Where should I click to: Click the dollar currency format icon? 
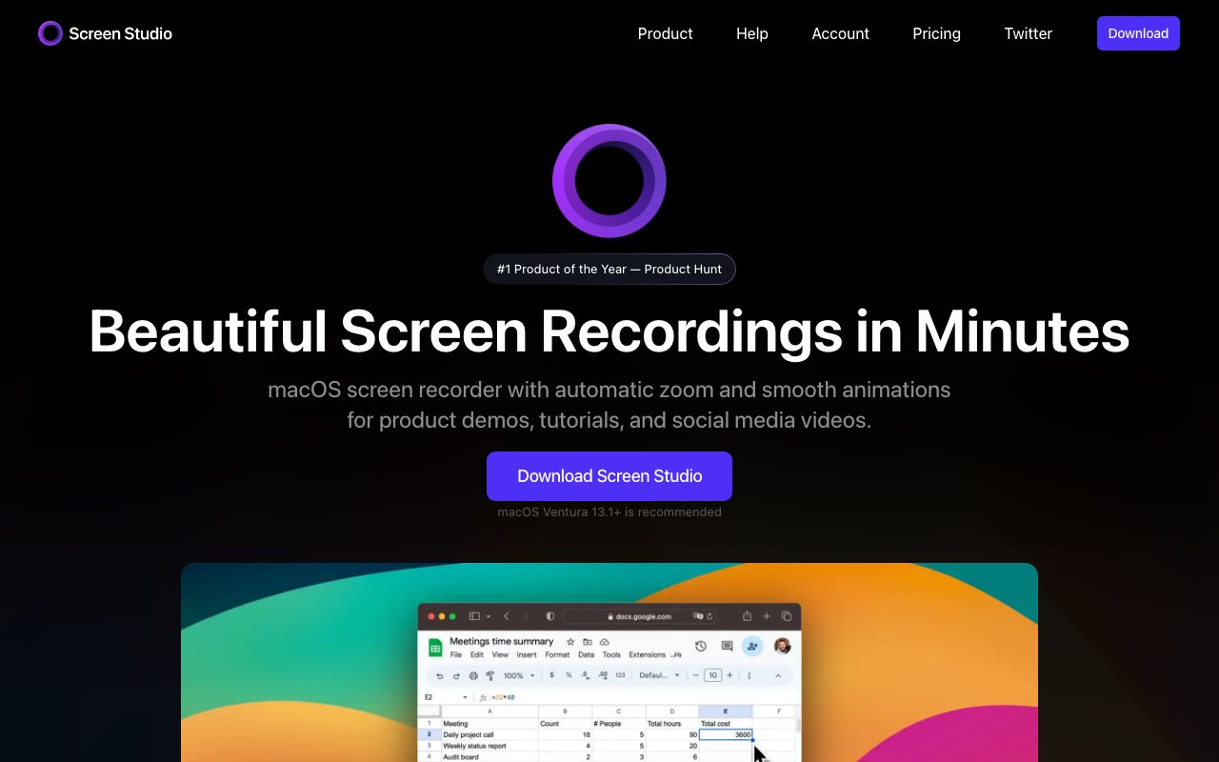pos(552,675)
